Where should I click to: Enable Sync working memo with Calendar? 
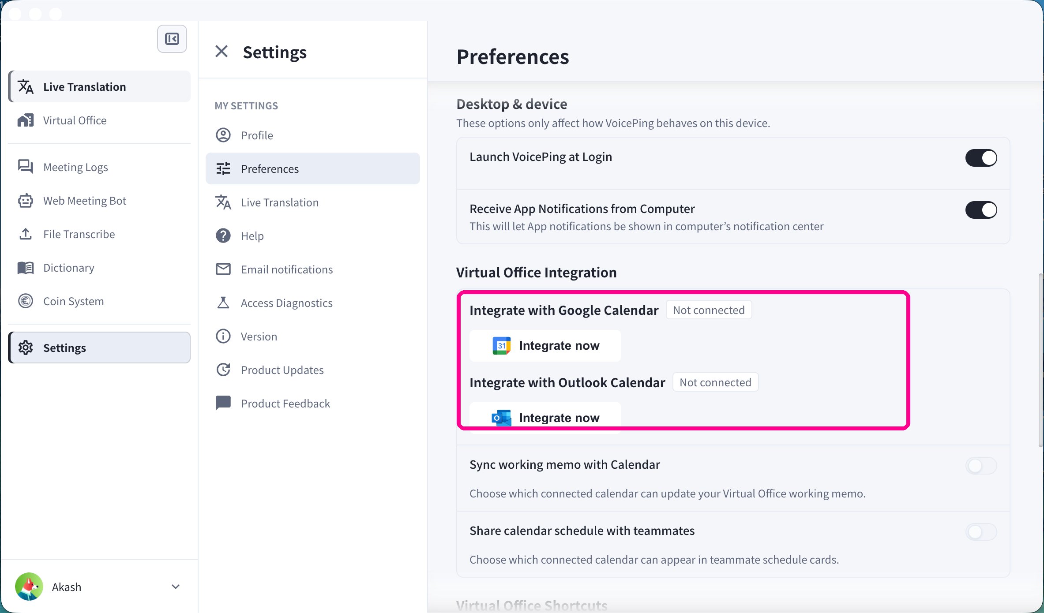[981, 466]
